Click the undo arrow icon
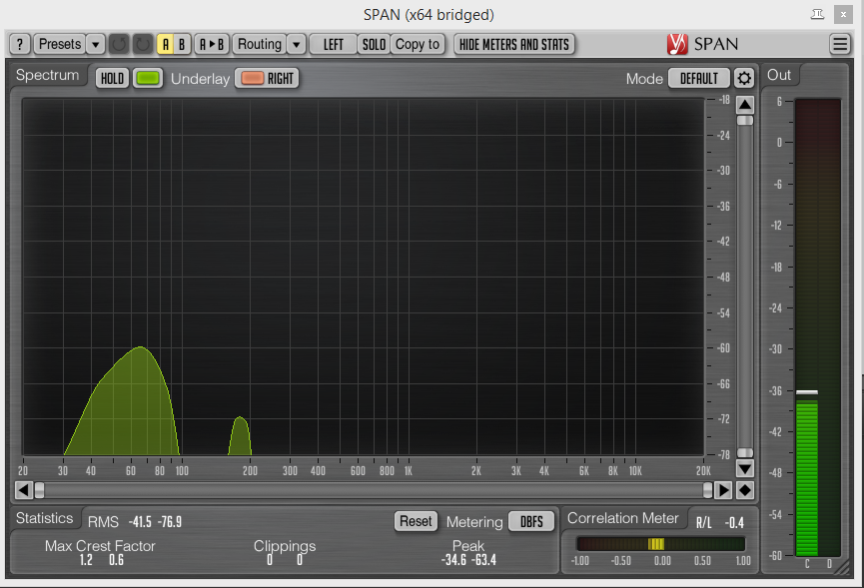864x588 pixels. point(119,44)
